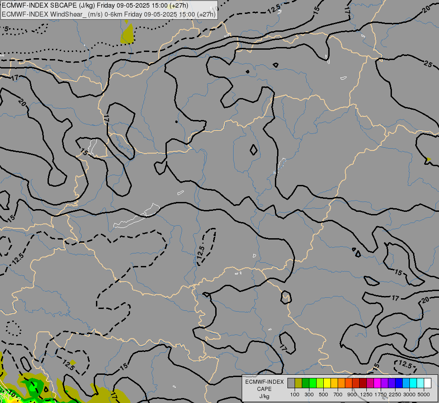Screen dimensions: 439x403
Task: Click the dark green legend swatch
Action: (x=305, y=383)
